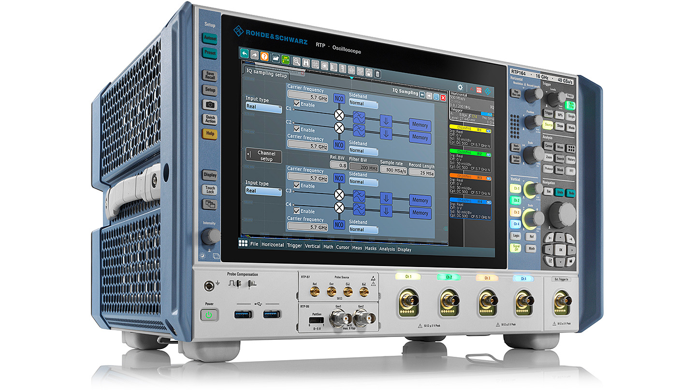Image resolution: width=696 pixels, height=391 pixels.
Task: Toggle the Enable checkbox for C2
Action: pos(297,129)
